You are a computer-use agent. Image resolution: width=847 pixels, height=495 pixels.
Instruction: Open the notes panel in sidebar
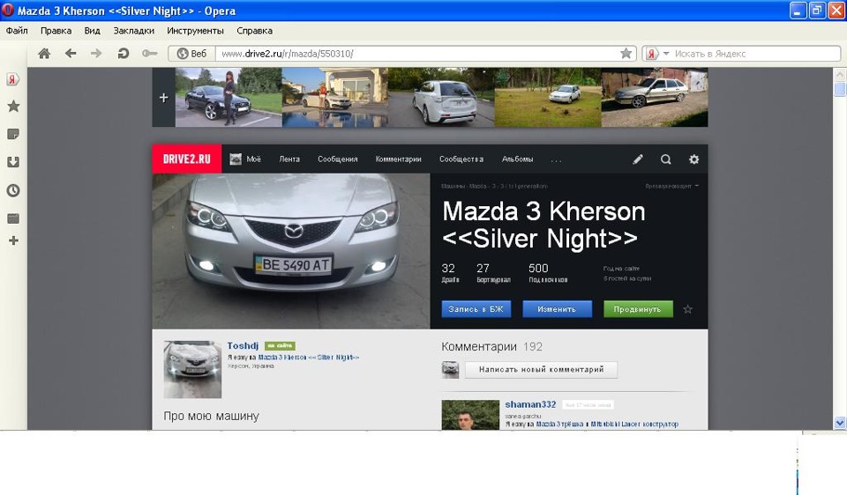click(x=13, y=134)
